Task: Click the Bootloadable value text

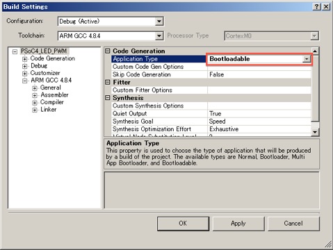Action: pos(229,59)
